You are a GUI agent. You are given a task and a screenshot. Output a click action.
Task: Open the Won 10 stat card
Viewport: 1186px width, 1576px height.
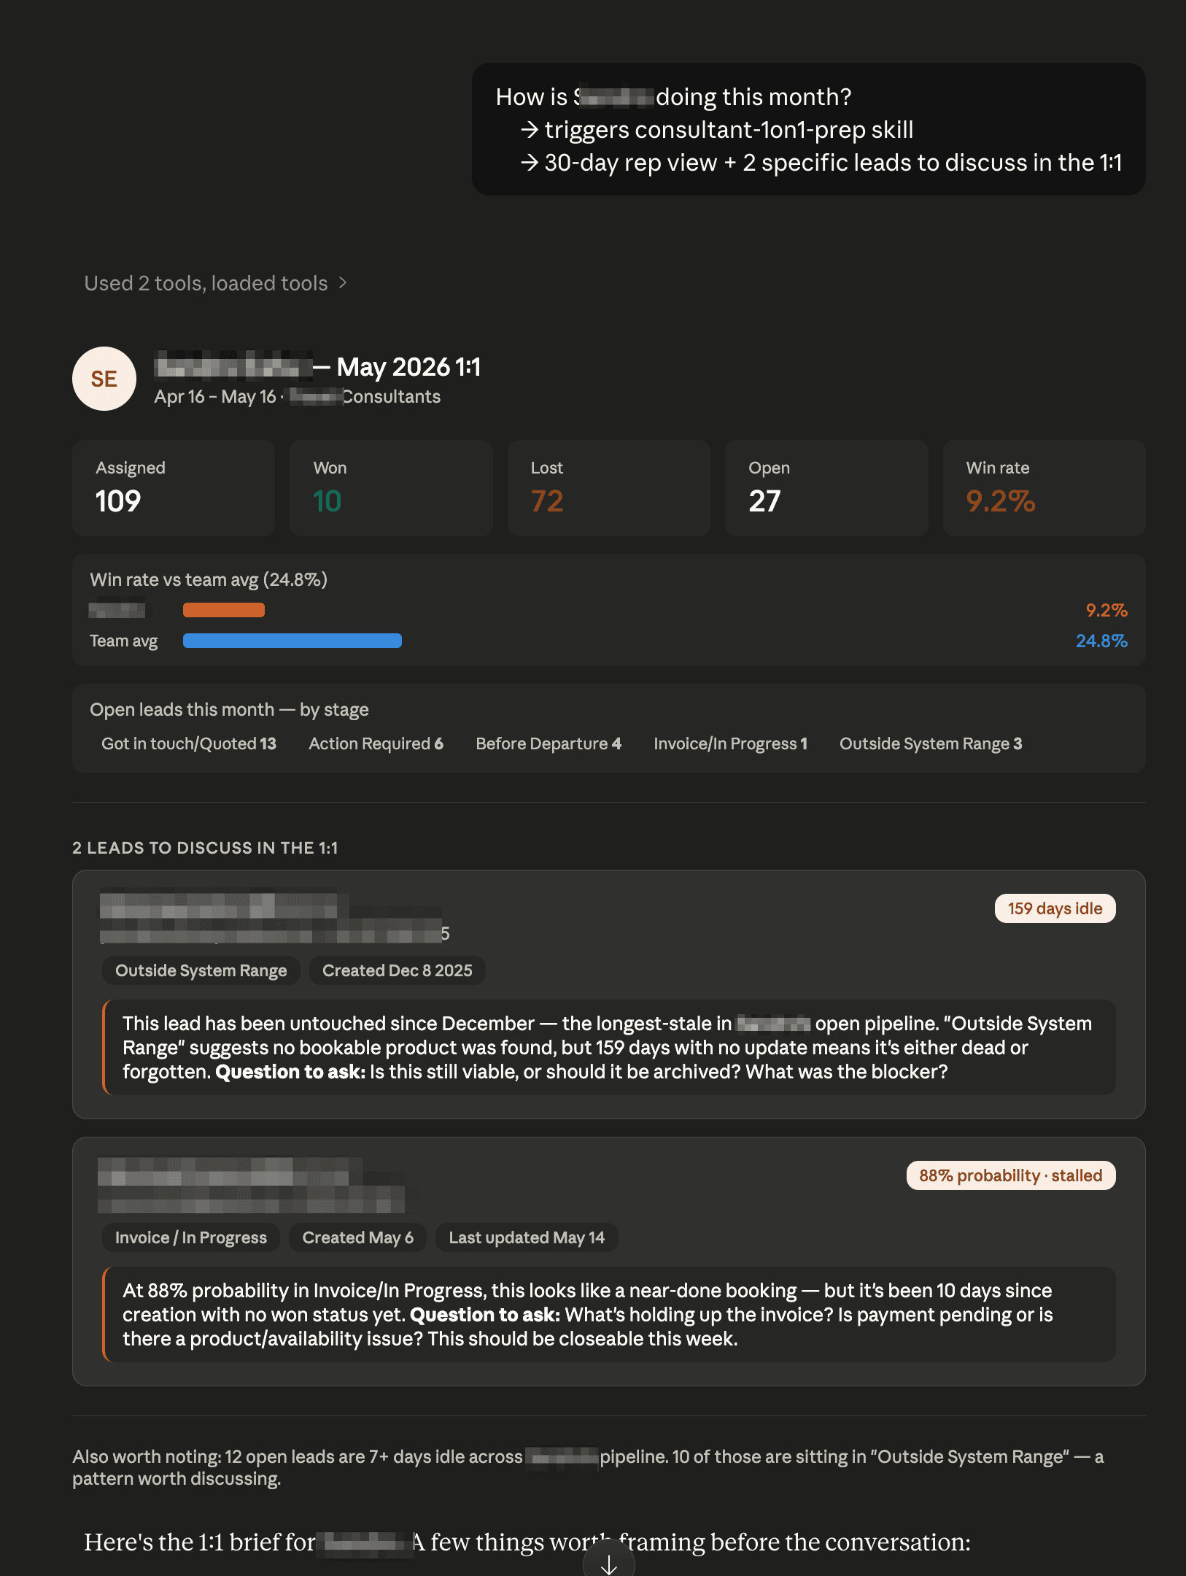[391, 488]
